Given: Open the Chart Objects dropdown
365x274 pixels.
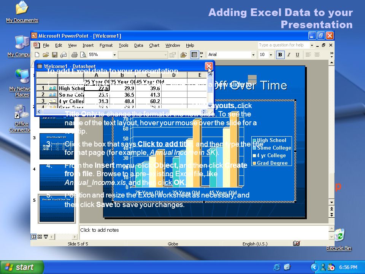Looking at the screenshot, I should 165,55.
